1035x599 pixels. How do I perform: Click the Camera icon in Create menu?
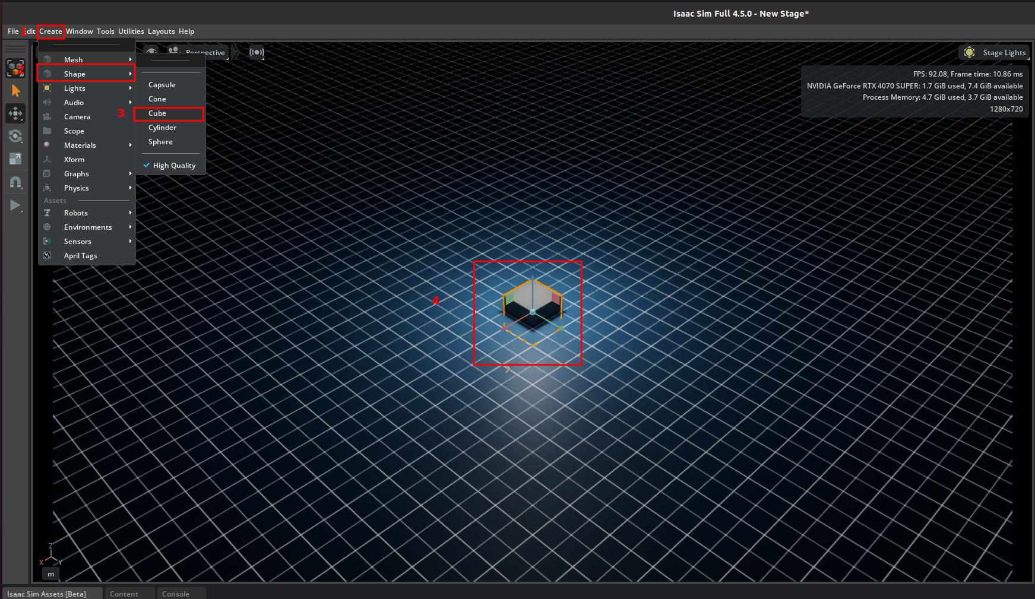click(47, 116)
